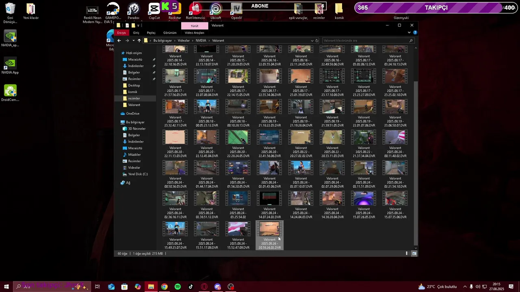Select video Valorant 2025.08.24 - 15.49.23.07.DVR

175,236
